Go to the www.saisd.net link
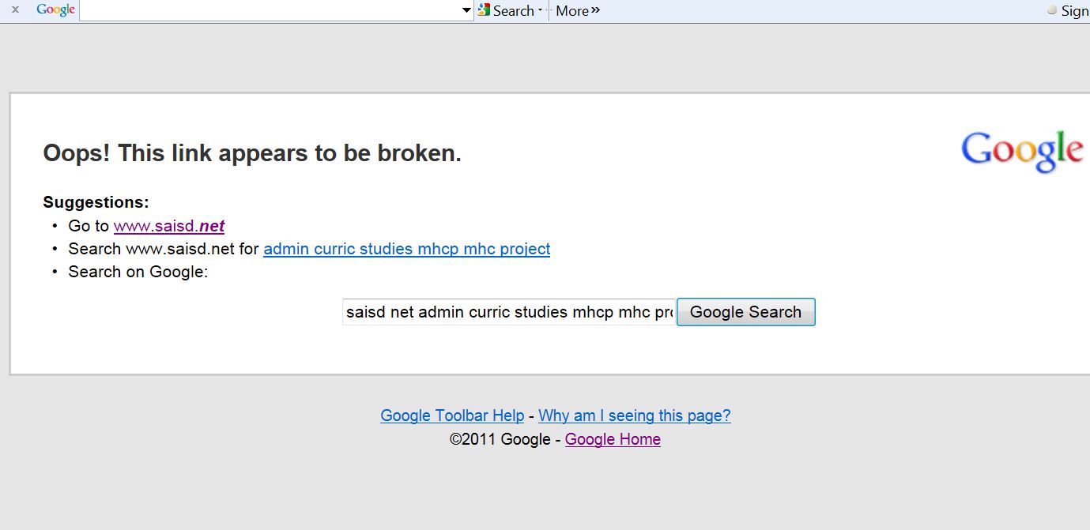 tap(169, 226)
